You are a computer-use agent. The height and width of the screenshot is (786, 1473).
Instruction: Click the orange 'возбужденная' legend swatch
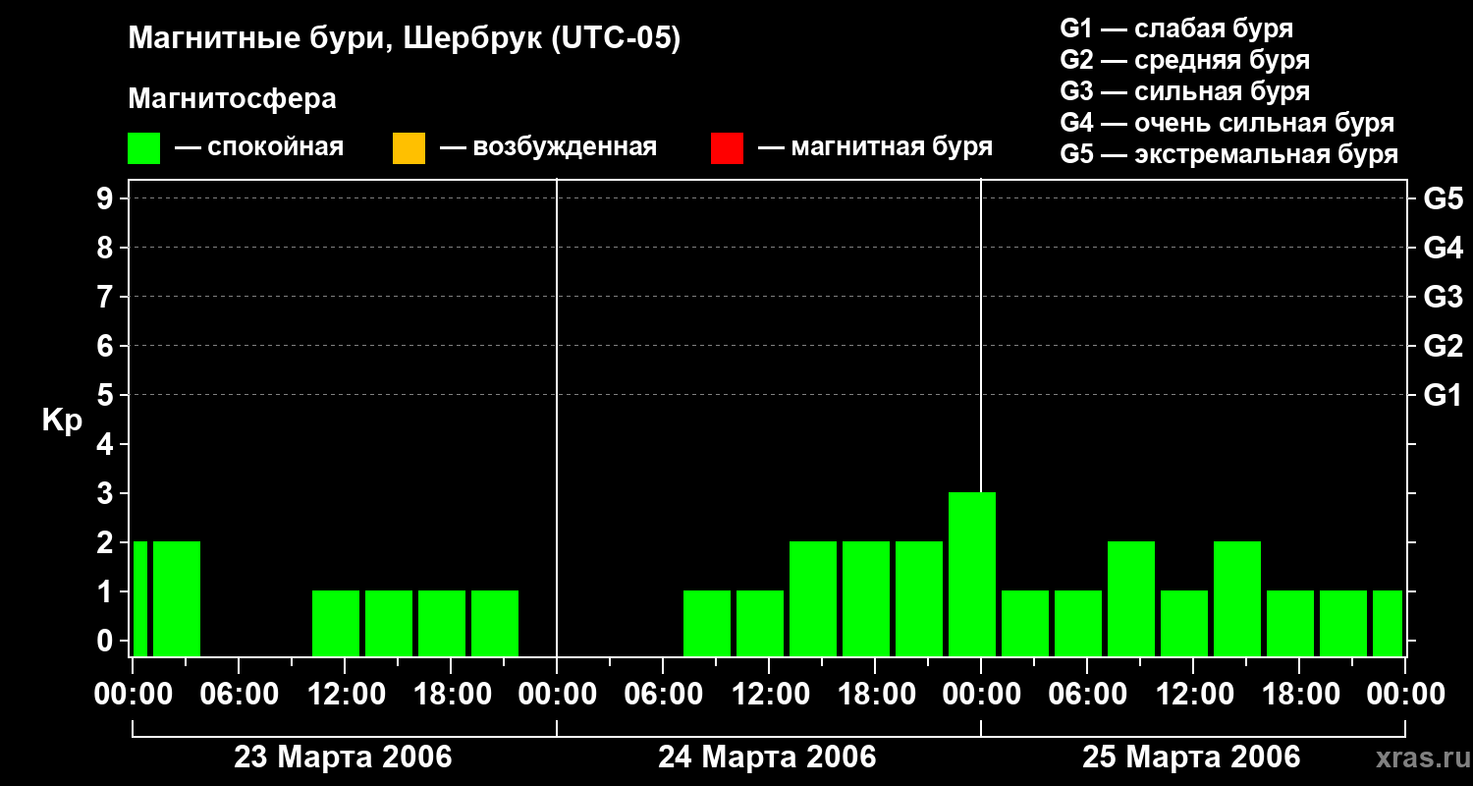[x=409, y=148]
